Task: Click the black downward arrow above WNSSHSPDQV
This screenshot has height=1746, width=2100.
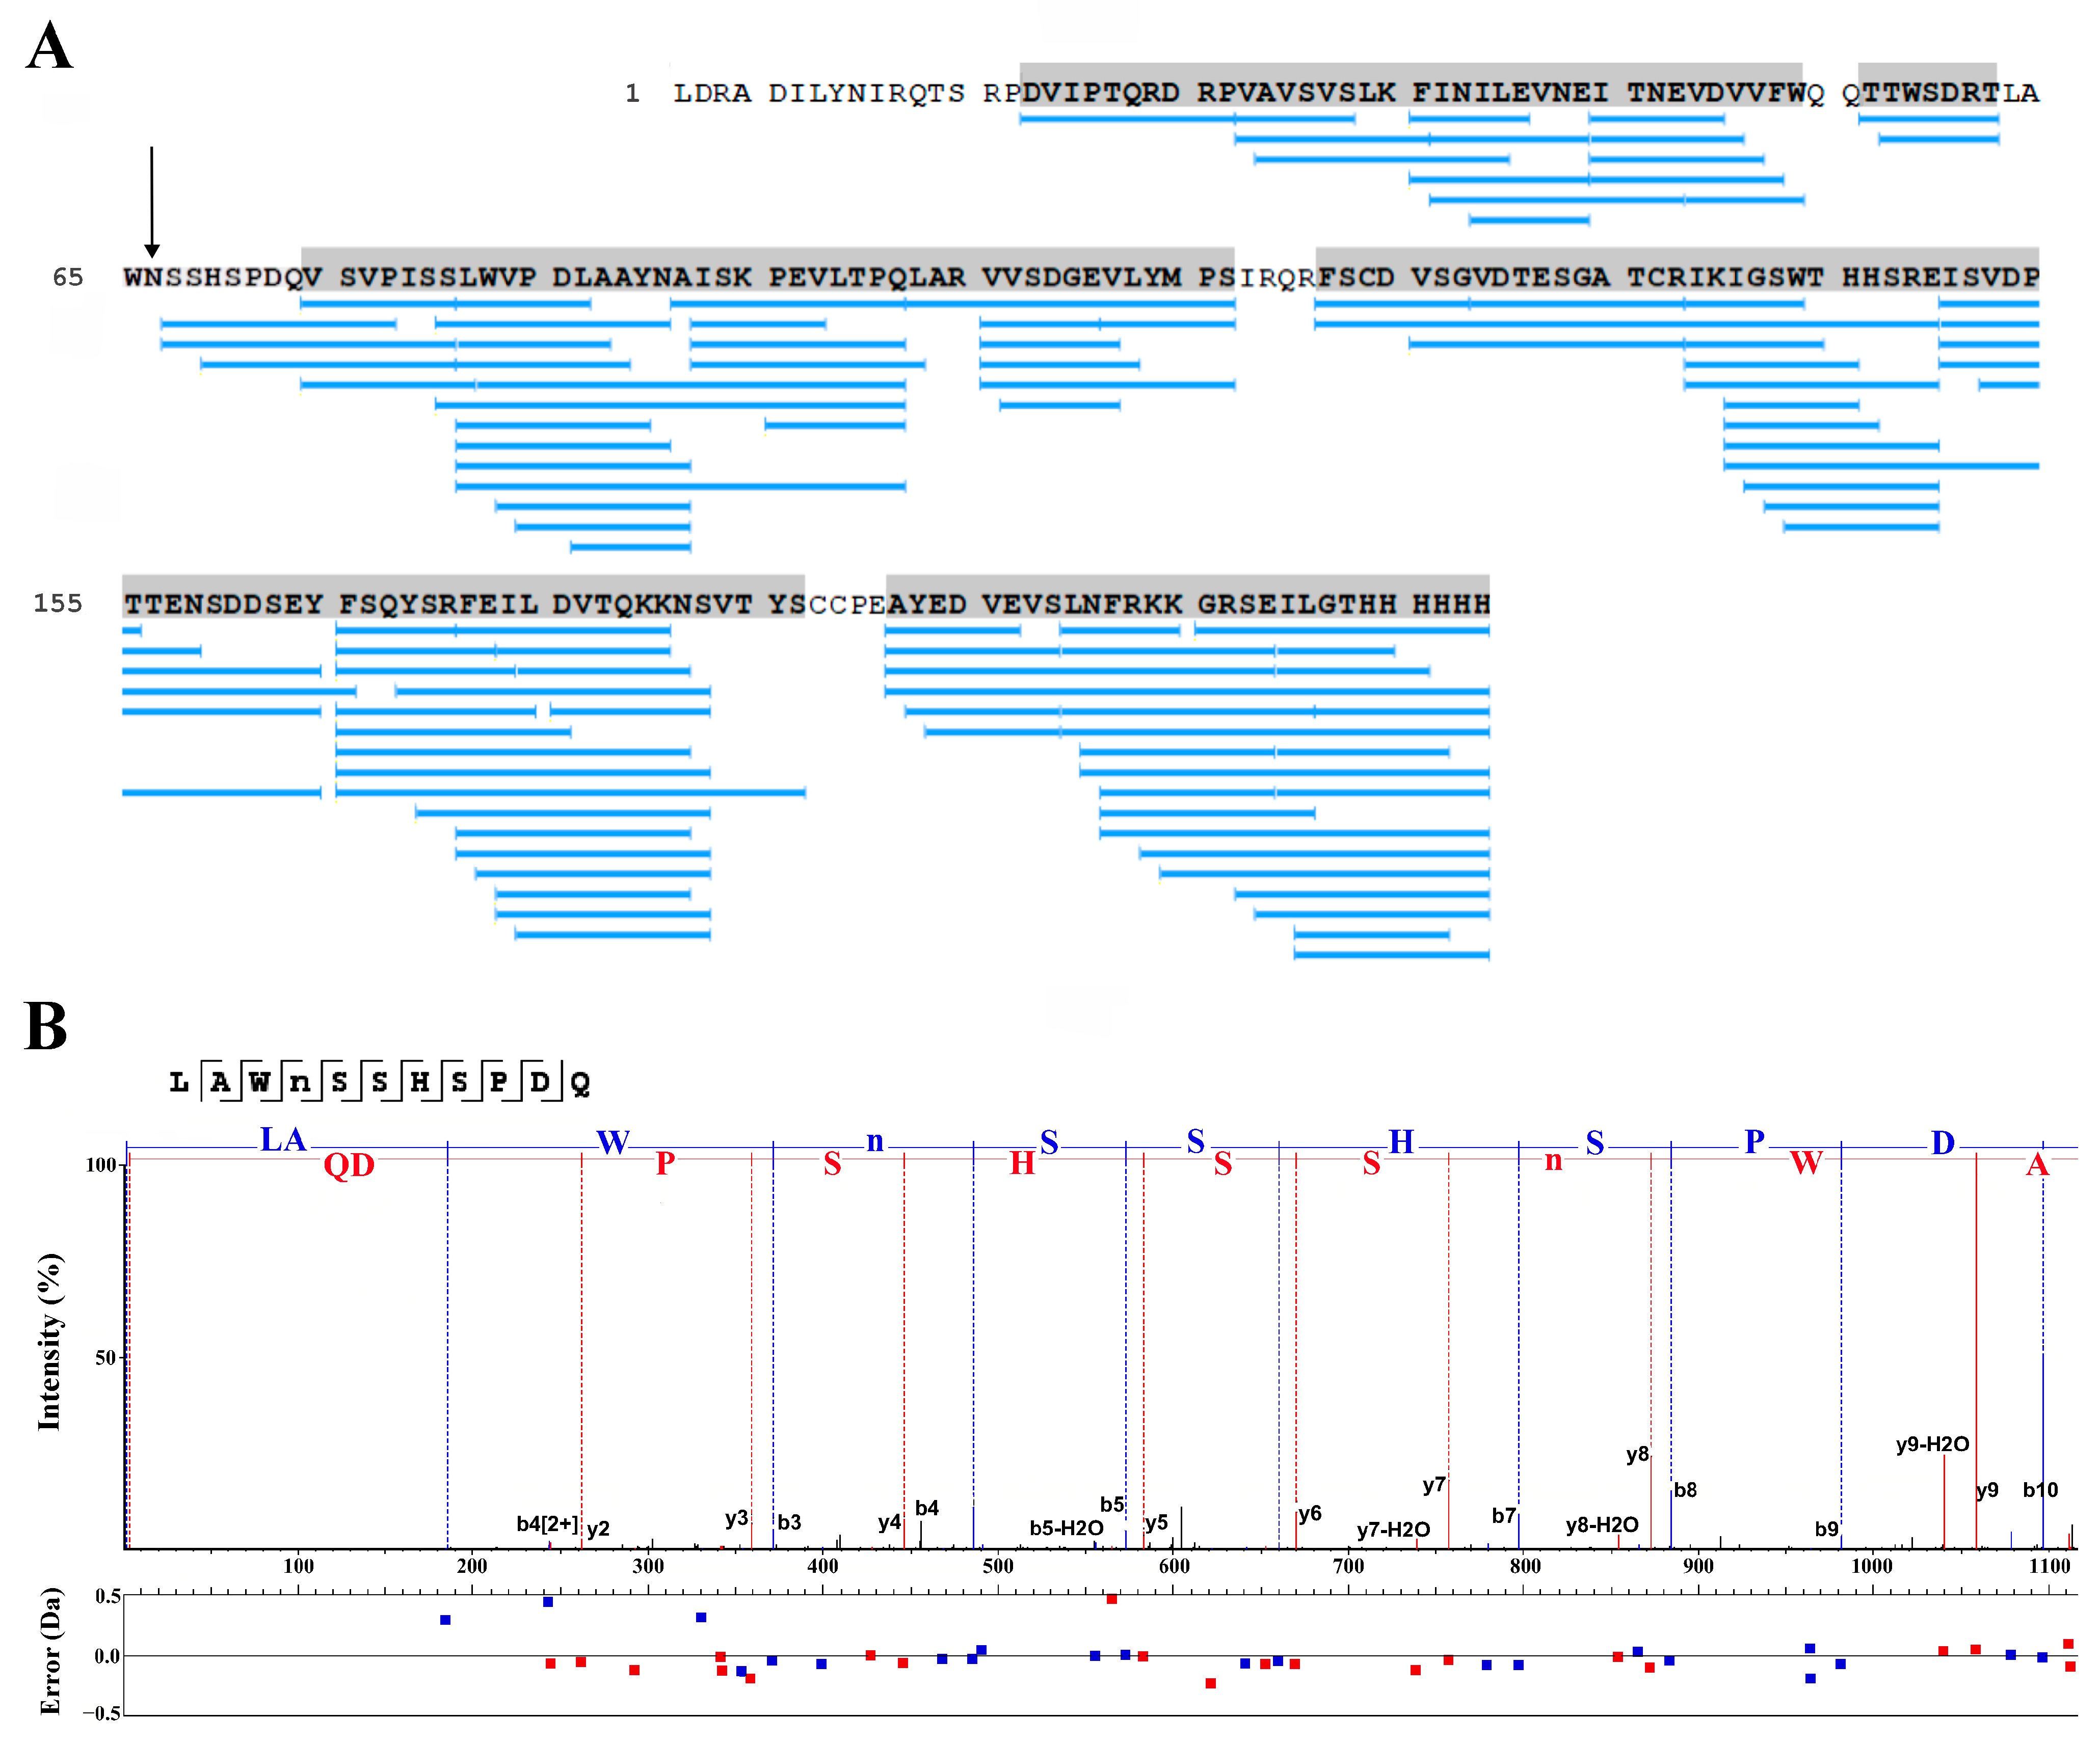Action: click(x=152, y=203)
